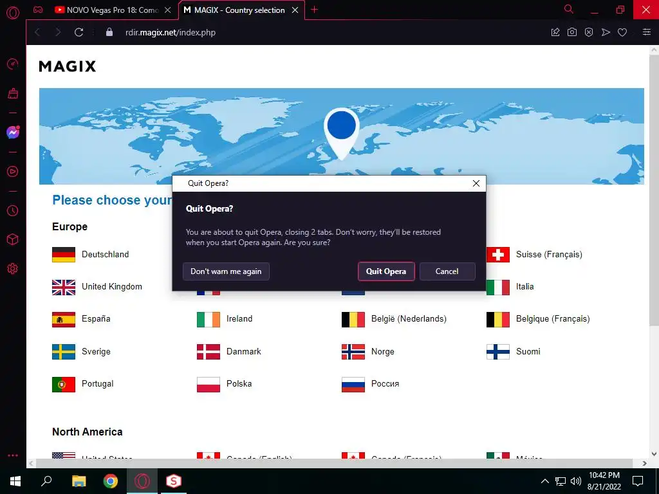Image resolution: width=659 pixels, height=494 pixels.
Task: Open the Opera main menu logo
Action: click(x=13, y=13)
